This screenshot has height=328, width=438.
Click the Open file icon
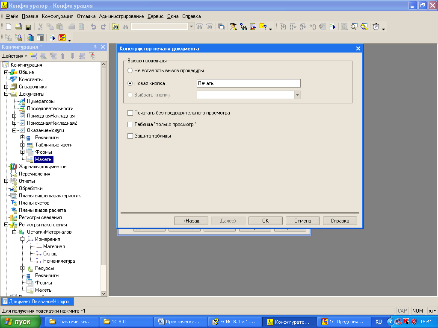click(x=18, y=26)
